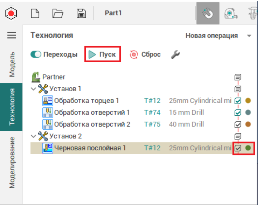
Task: Click the New document icon
Action: [x=35, y=13]
